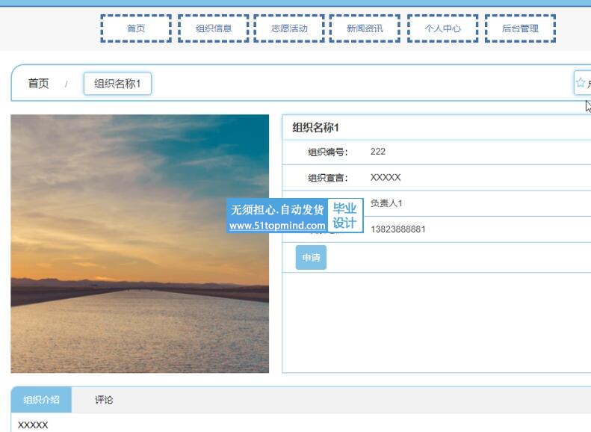Go to 组织信息 in navigation bar

(214, 28)
